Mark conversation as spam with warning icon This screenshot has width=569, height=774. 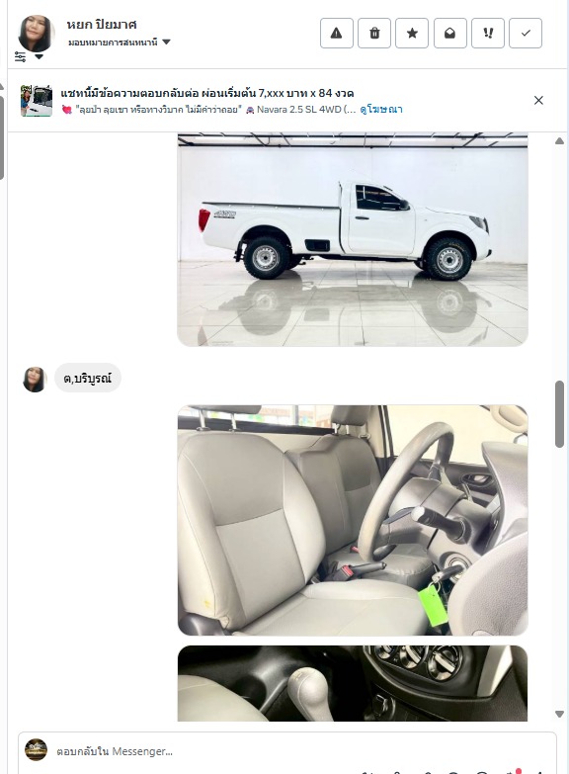point(337,33)
